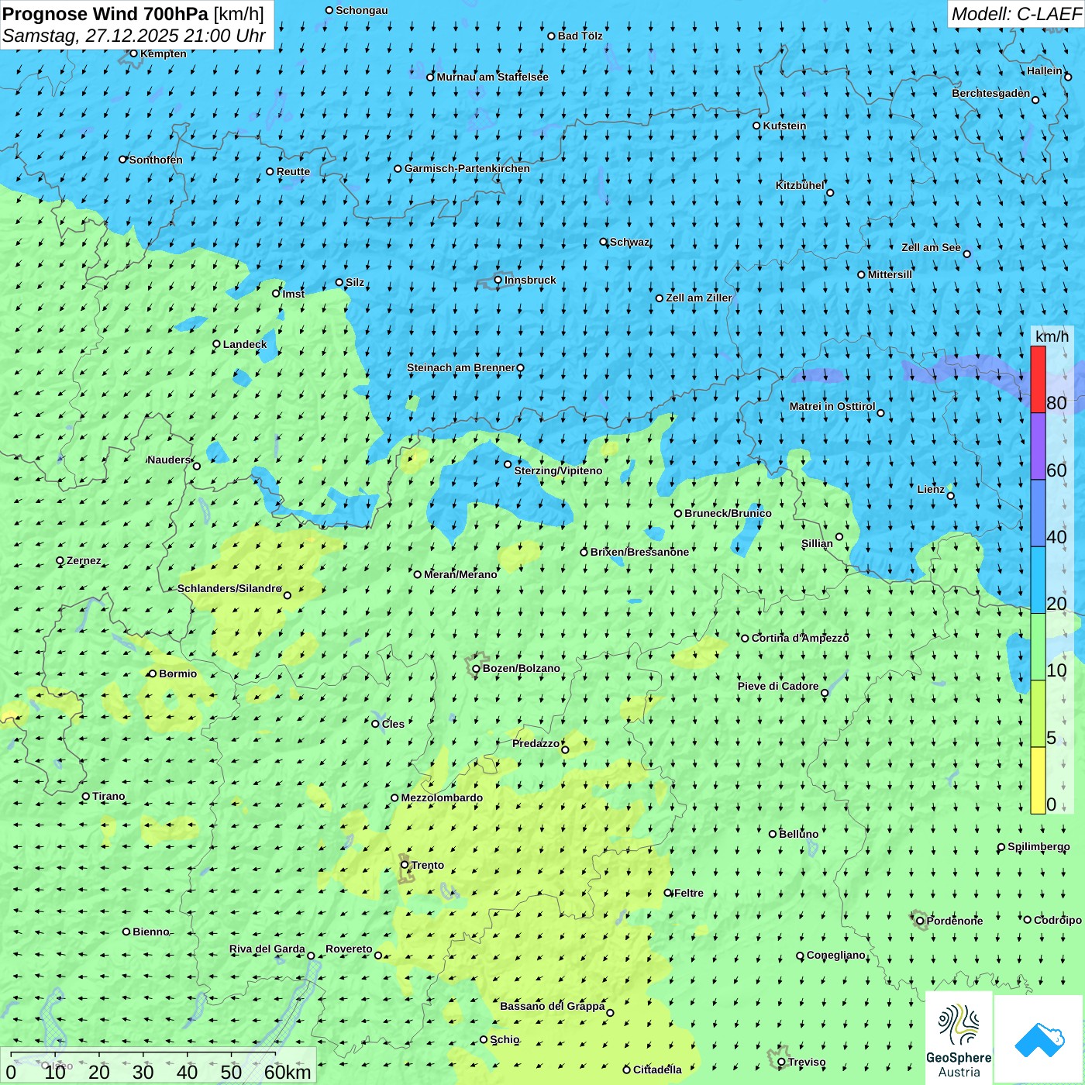1085x1085 pixels.
Task: Click the 'Pieve di Cadore' label
Action: coord(778,686)
